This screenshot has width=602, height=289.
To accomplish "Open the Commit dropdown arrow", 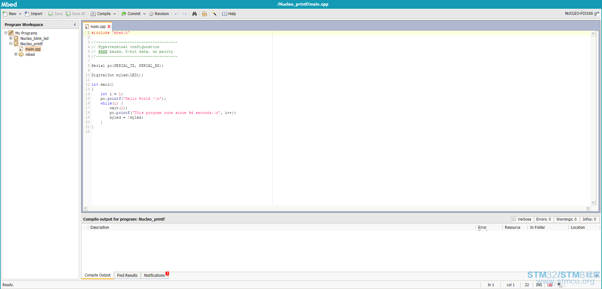I will pos(145,14).
